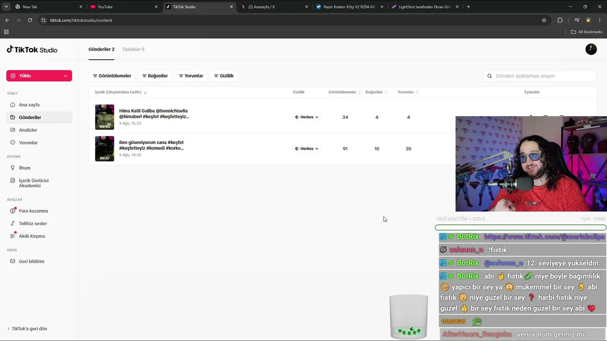
Task: Click the academy icon beside İçerik Üreticisi Akademisi
Action: click(x=13, y=180)
